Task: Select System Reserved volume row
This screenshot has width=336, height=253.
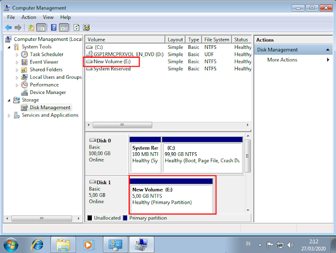Action: point(168,69)
